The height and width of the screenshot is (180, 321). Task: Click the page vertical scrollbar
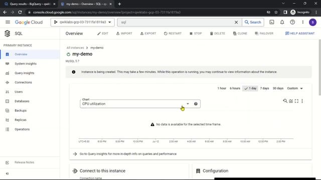[x=319, y=67]
